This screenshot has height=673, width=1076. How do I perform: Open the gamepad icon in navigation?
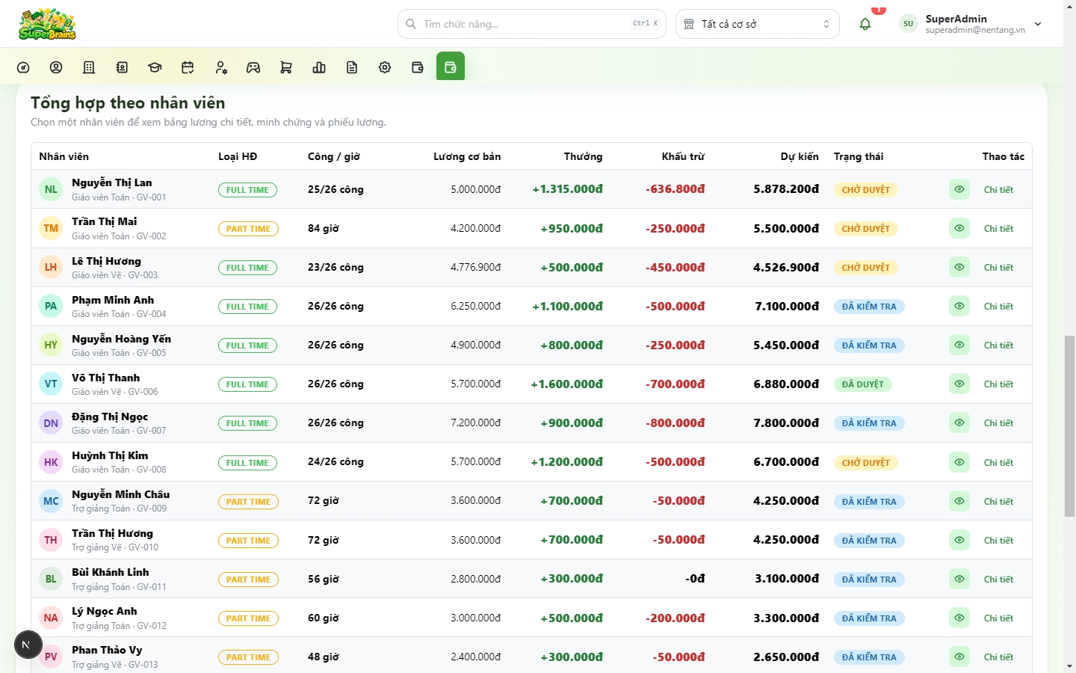coord(253,67)
